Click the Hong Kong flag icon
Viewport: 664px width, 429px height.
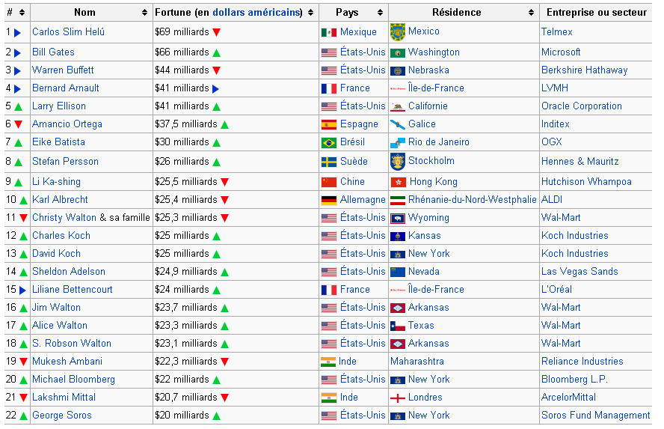[398, 182]
